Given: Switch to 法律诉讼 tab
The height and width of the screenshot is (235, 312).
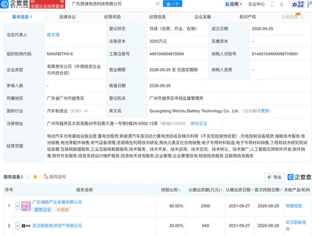Looking at the screenshot, I should [67, 17].
